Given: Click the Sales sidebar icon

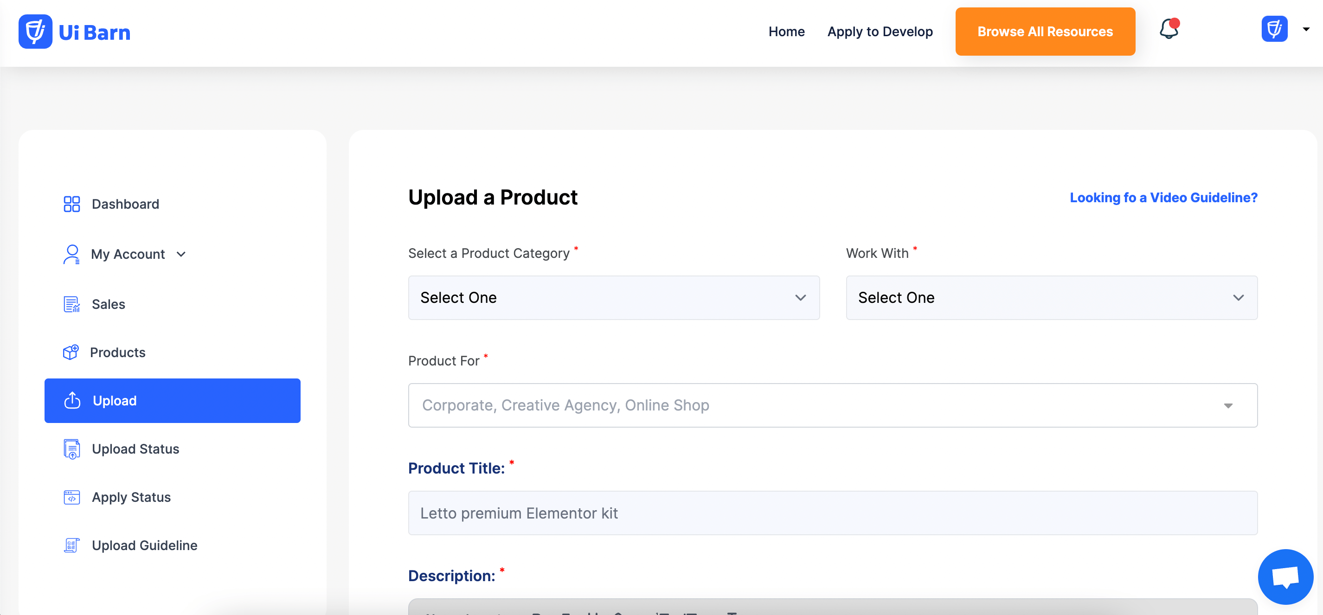Looking at the screenshot, I should (71, 304).
